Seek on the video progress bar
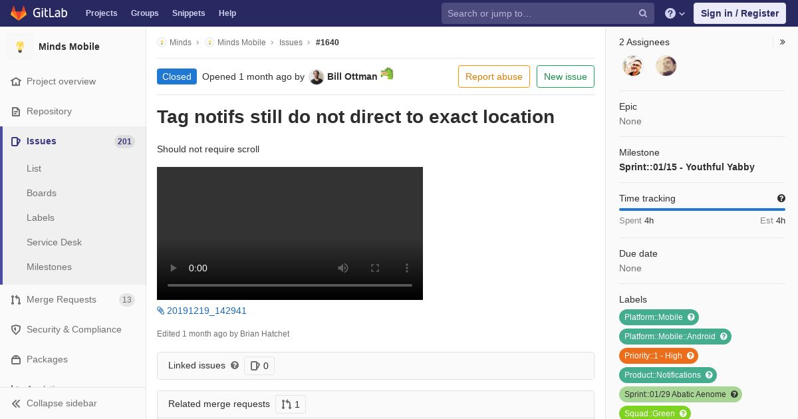Screen dimensions: 798x419 pos(290,285)
